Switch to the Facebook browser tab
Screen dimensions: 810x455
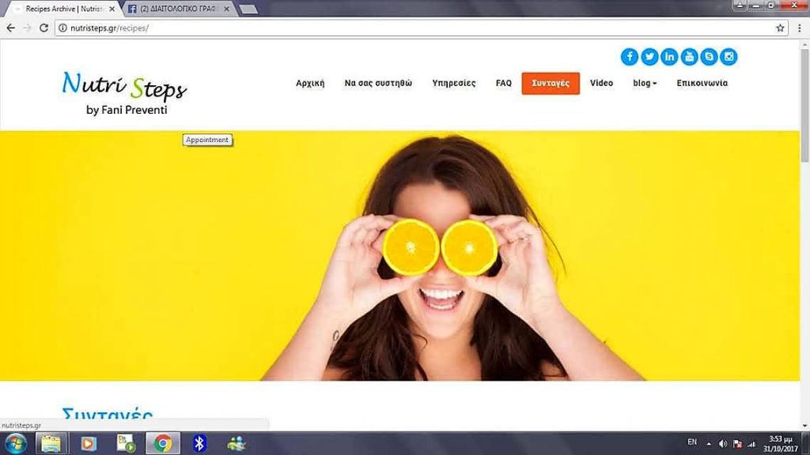(178, 9)
